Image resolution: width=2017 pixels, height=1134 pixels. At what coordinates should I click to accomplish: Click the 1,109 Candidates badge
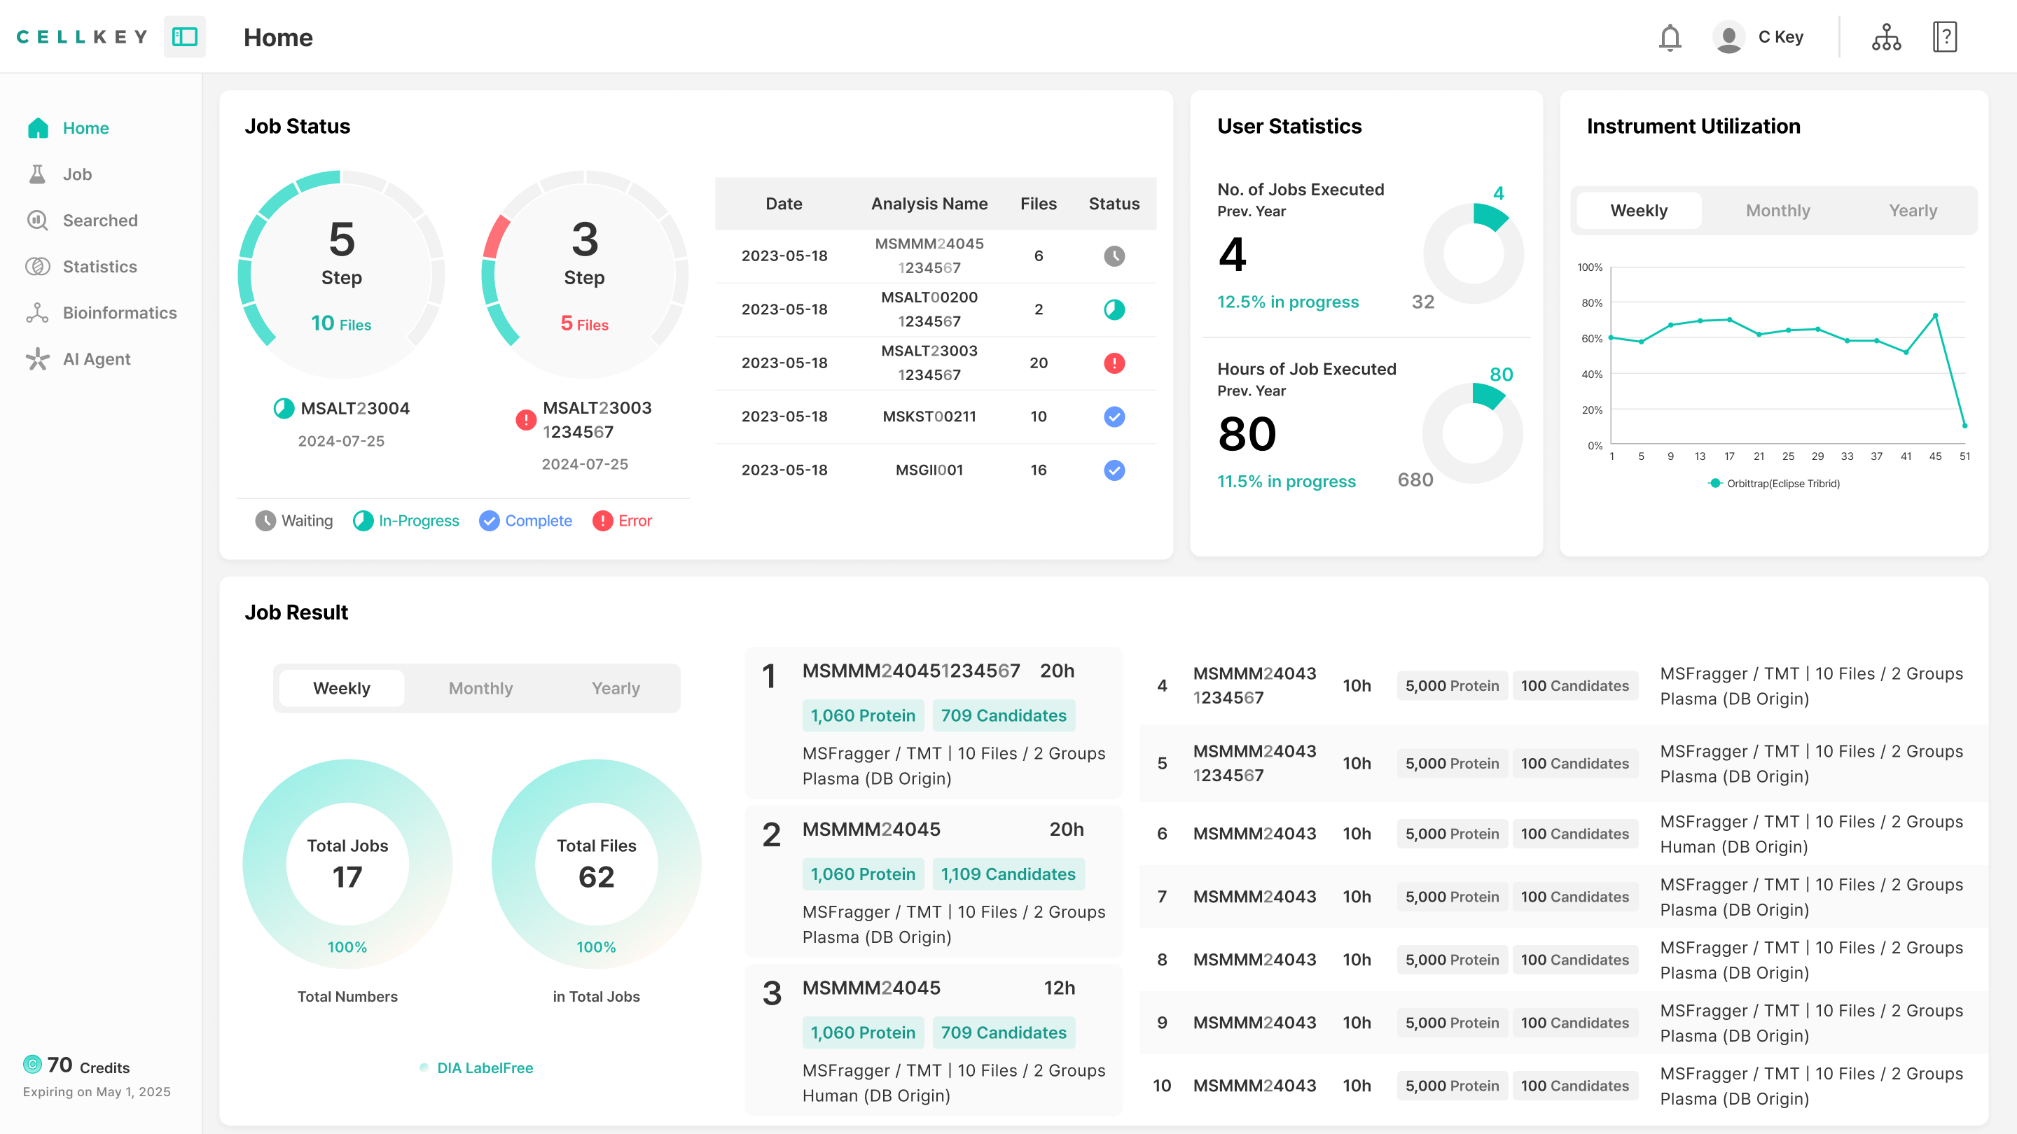(1008, 874)
